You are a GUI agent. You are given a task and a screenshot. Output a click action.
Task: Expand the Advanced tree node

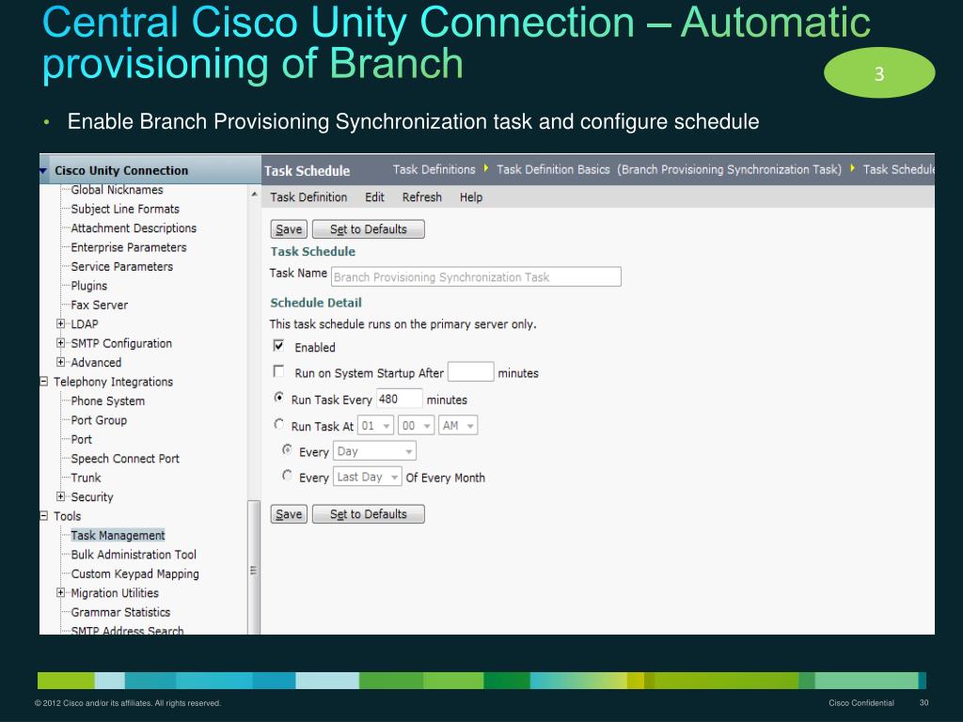coord(61,362)
